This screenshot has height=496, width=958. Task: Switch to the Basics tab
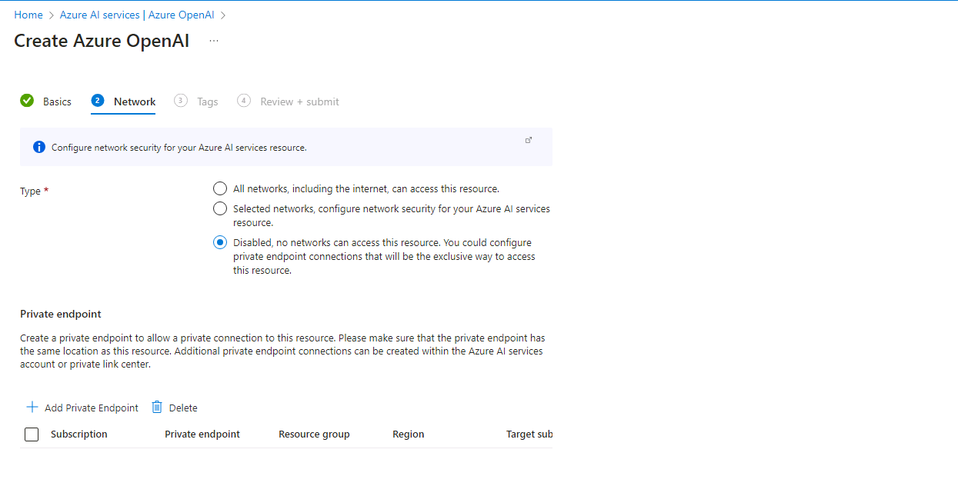tap(57, 102)
